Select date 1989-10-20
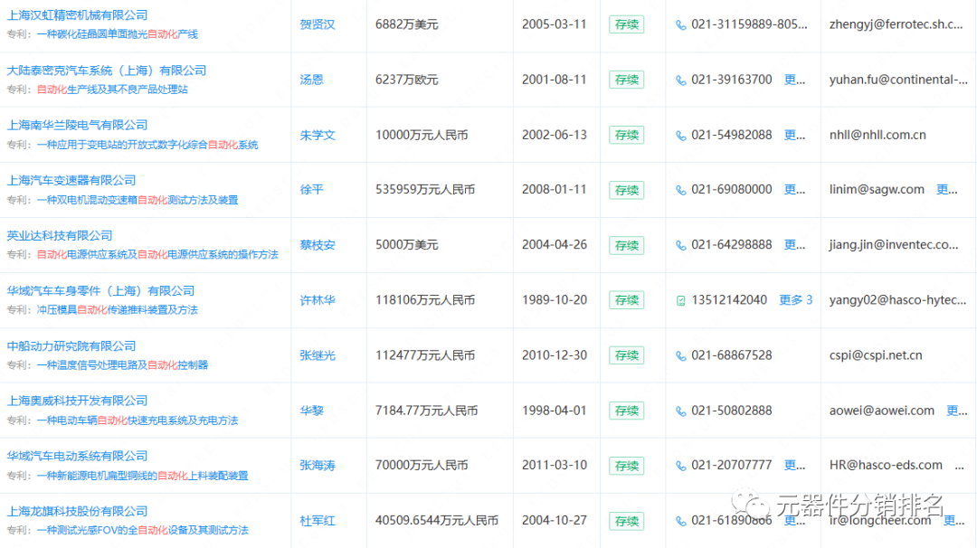This screenshot has width=977, height=548. tap(555, 300)
